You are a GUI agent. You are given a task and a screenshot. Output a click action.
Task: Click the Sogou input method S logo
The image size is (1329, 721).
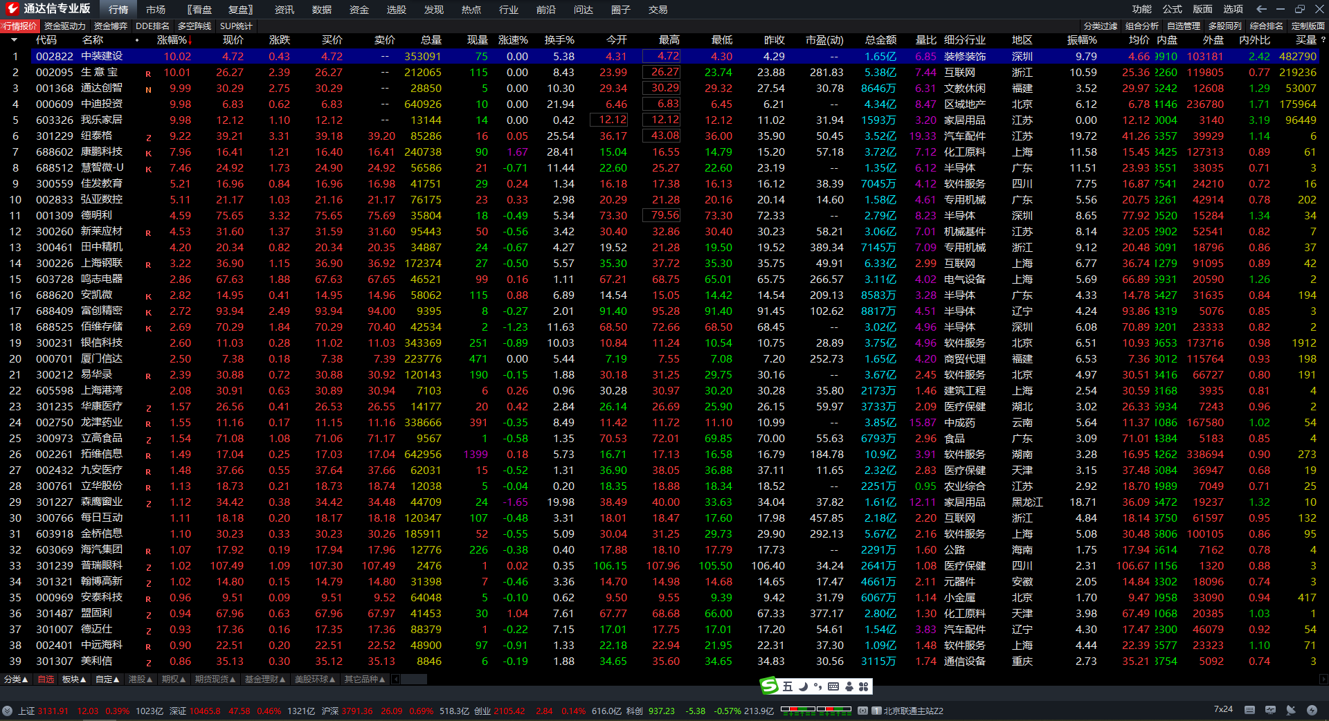770,686
